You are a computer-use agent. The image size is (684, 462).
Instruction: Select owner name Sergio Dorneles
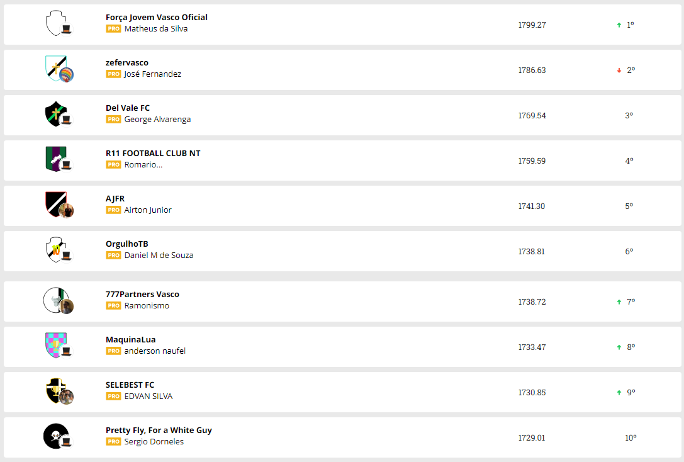154,442
